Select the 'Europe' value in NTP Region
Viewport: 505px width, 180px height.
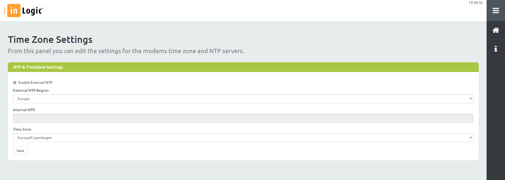(24, 99)
